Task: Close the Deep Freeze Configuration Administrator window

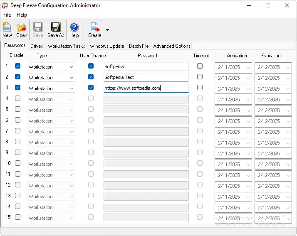Action: click(287, 5)
